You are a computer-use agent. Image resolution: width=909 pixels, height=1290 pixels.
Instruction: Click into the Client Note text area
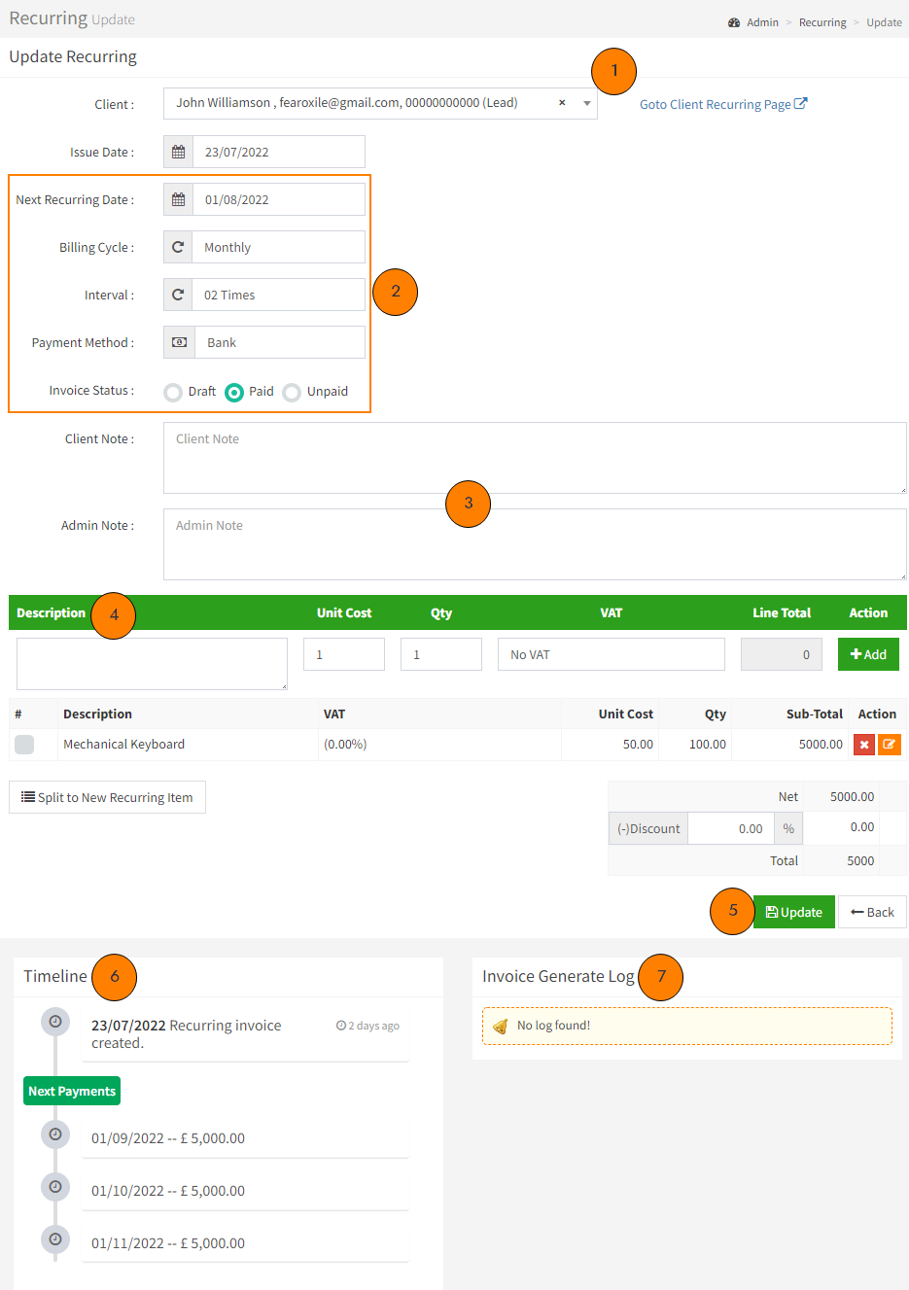pos(534,458)
